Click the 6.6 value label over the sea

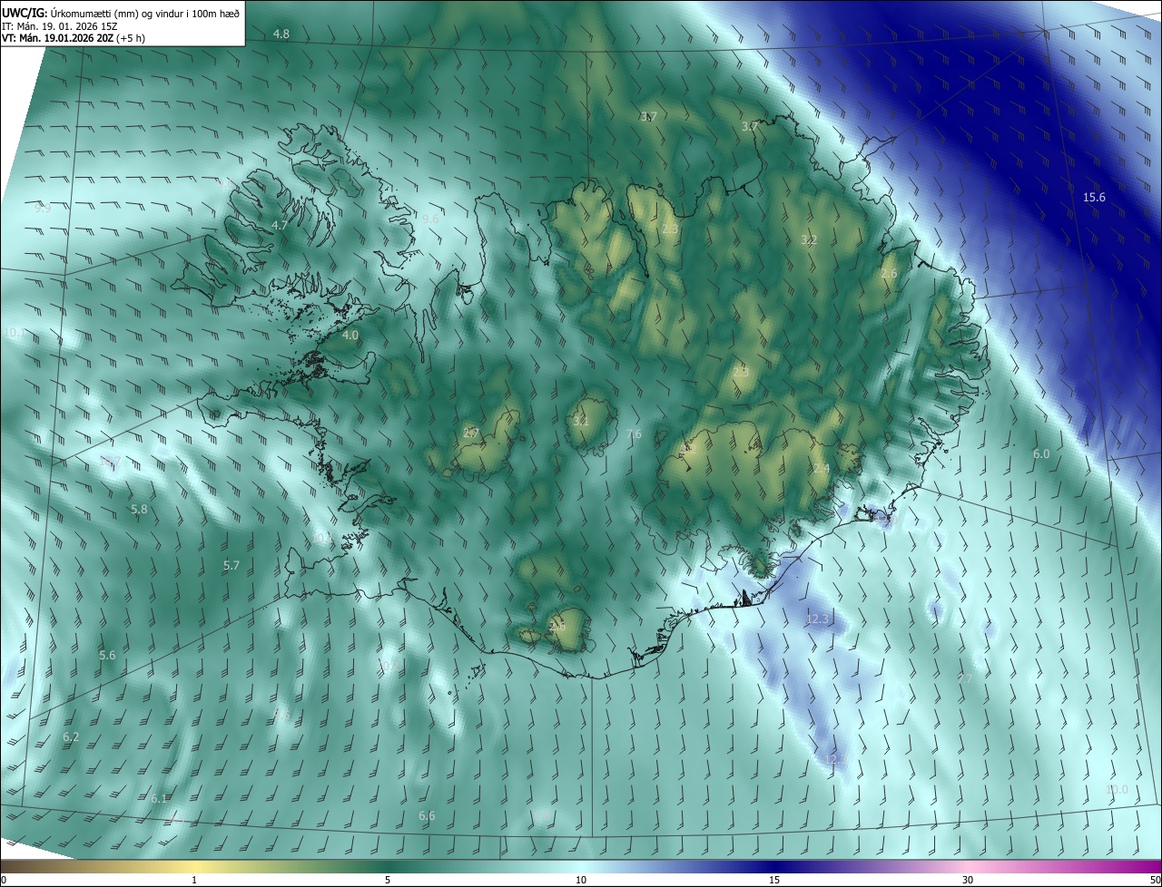[x=427, y=816]
